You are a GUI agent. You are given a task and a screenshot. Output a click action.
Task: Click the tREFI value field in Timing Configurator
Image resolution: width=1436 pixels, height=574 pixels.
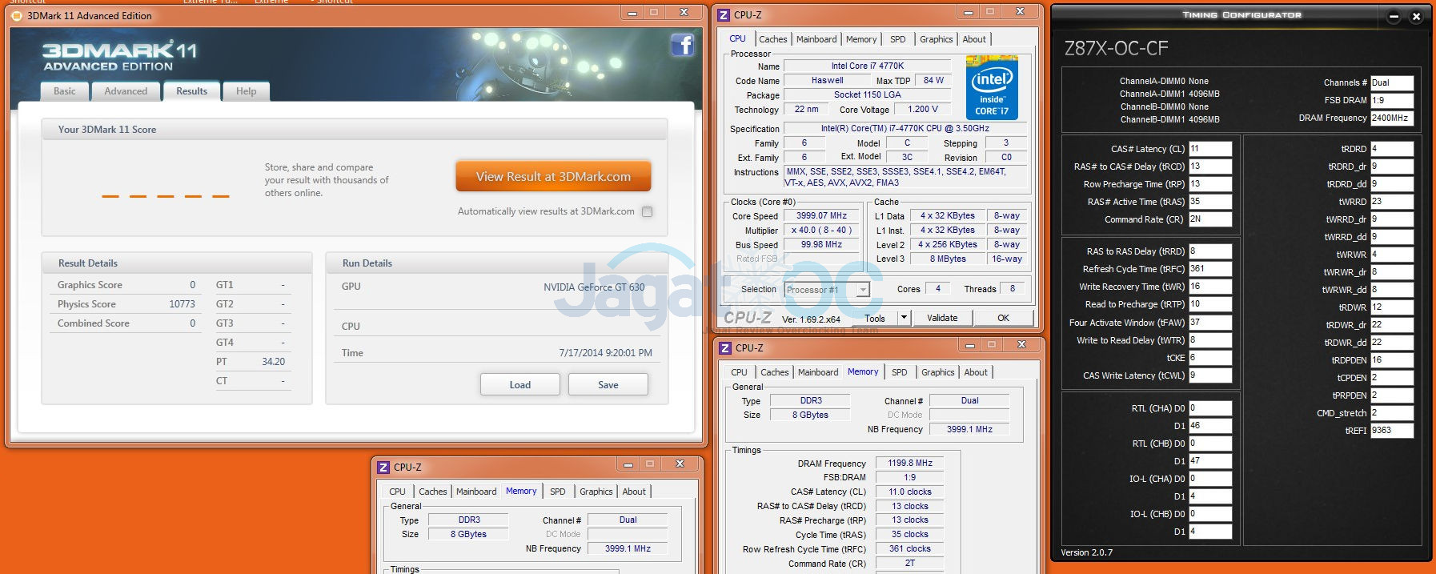click(x=1391, y=431)
